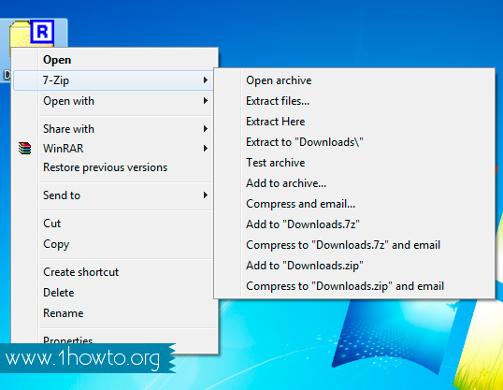This screenshot has height=390, width=503.
Task: Choose Copy from the context menu
Action: click(x=113, y=244)
